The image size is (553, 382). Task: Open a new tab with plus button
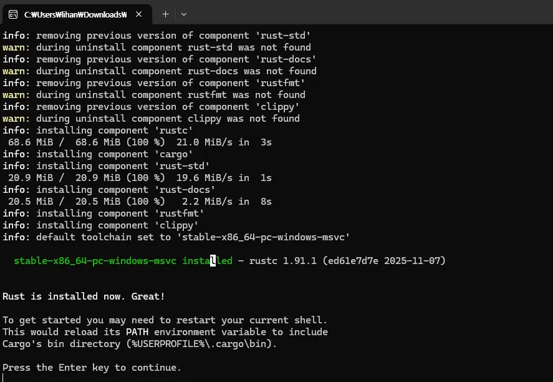coord(165,14)
